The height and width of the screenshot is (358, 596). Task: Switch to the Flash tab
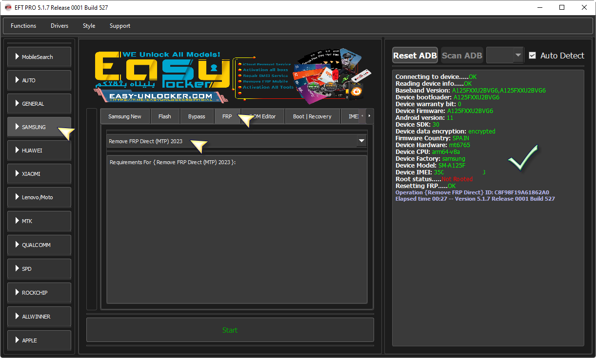click(165, 116)
